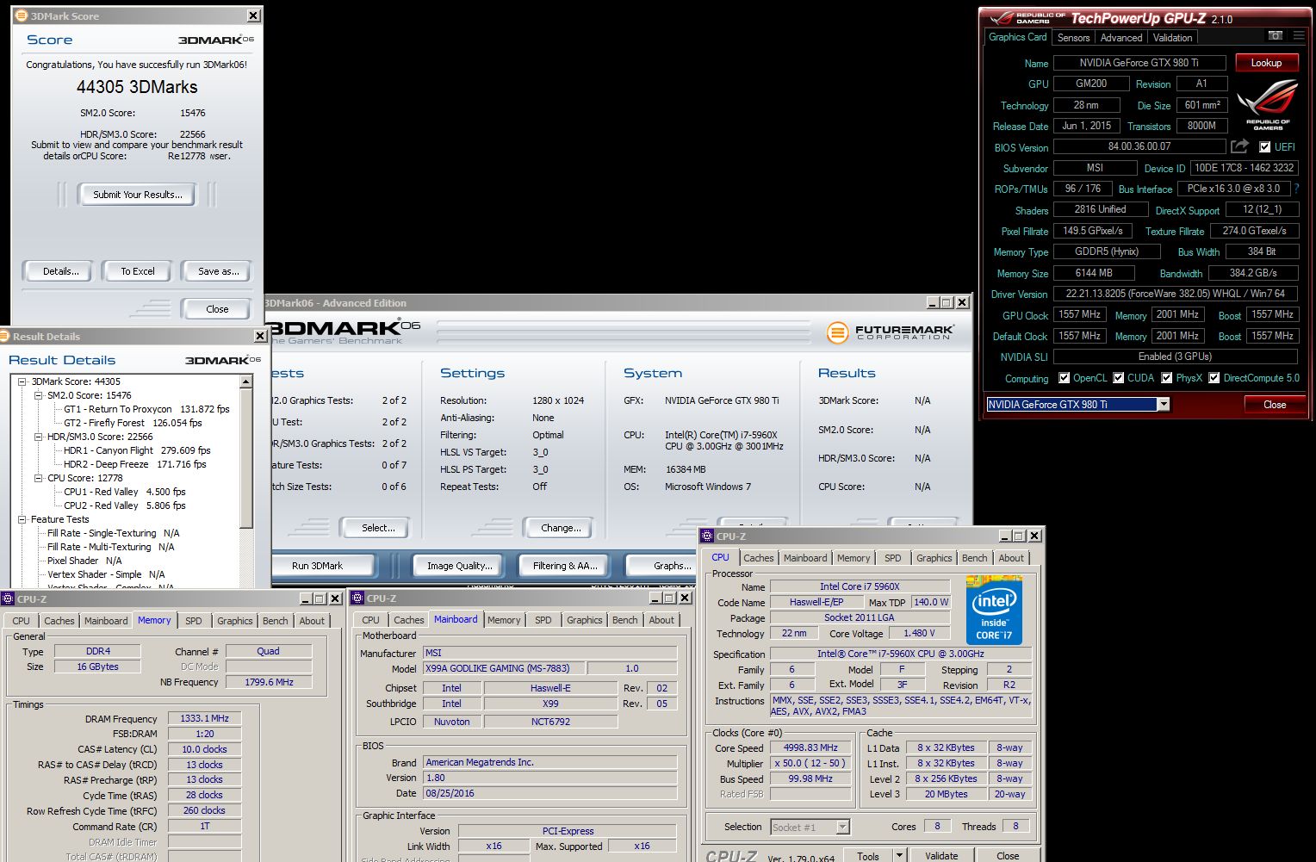Open Graphics tab in the CPU-Z CPU window
The width and height of the screenshot is (1316, 862).
[934, 558]
